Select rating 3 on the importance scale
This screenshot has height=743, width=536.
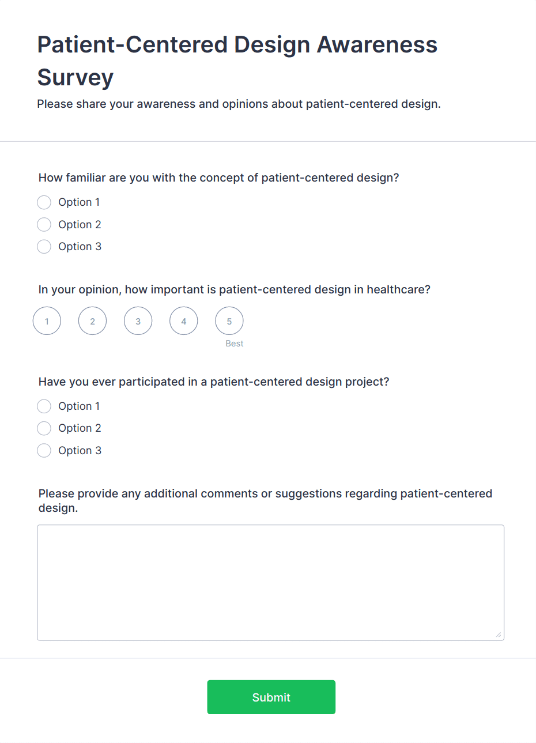pyautogui.click(x=138, y=321)
